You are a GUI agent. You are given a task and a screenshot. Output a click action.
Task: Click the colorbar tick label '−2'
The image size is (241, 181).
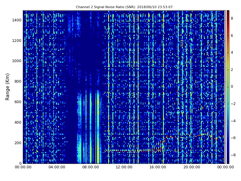(x=233, y=104)
